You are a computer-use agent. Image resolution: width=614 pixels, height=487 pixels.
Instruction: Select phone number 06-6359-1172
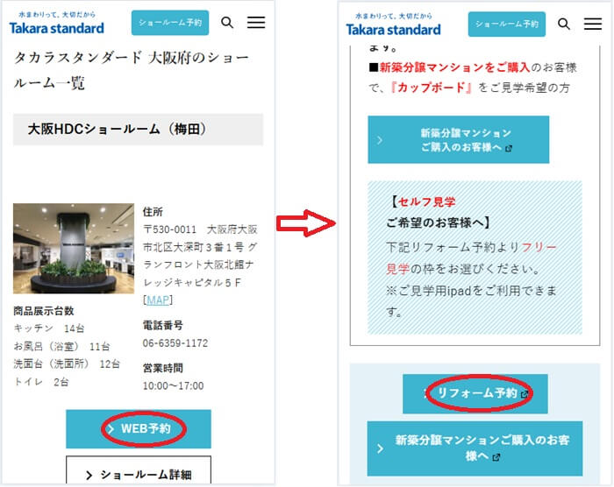(x=175, y=343)
